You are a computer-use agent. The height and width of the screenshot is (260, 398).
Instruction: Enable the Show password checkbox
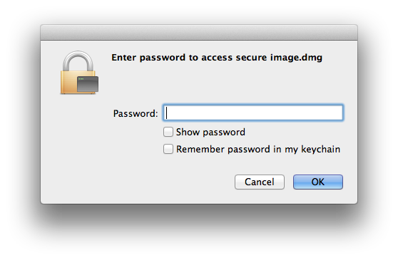pyautogui.click(x=168, y=132)
